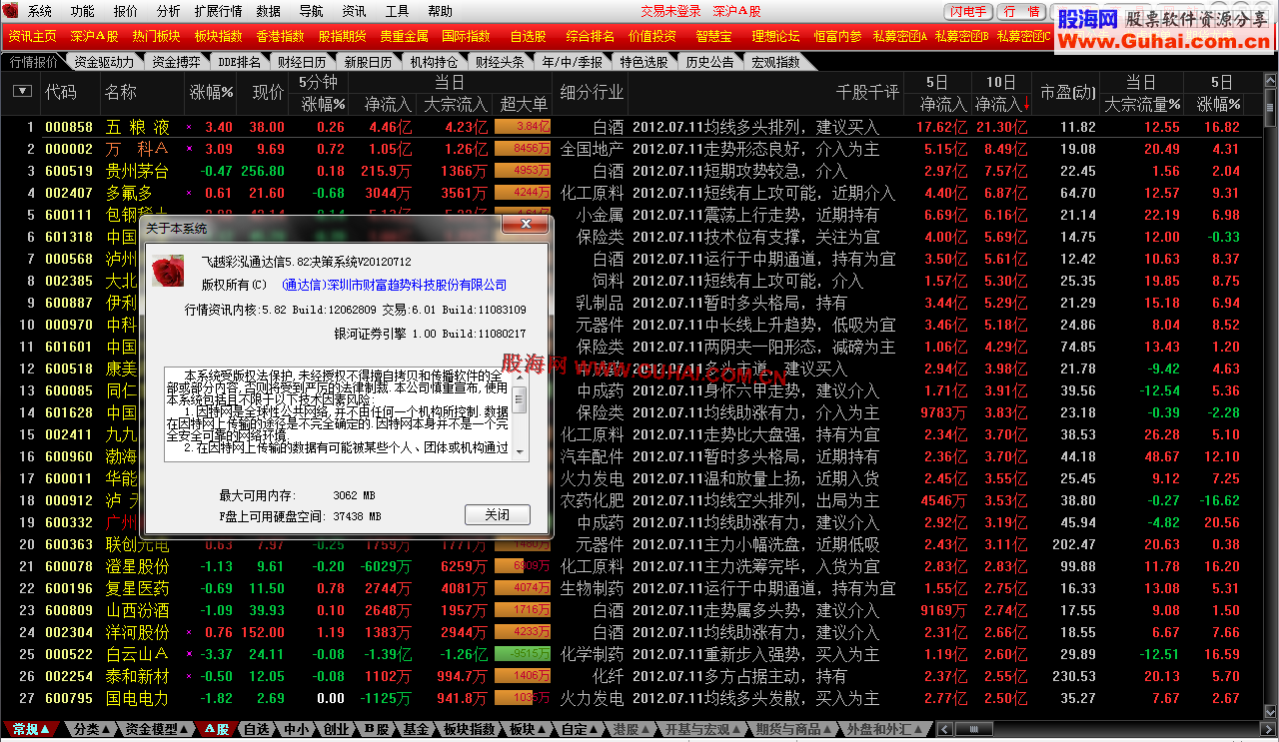Screen dimensions: 1279x742
Task: Switch to the DDE排名 tab
Action: [x=239, y=62]
